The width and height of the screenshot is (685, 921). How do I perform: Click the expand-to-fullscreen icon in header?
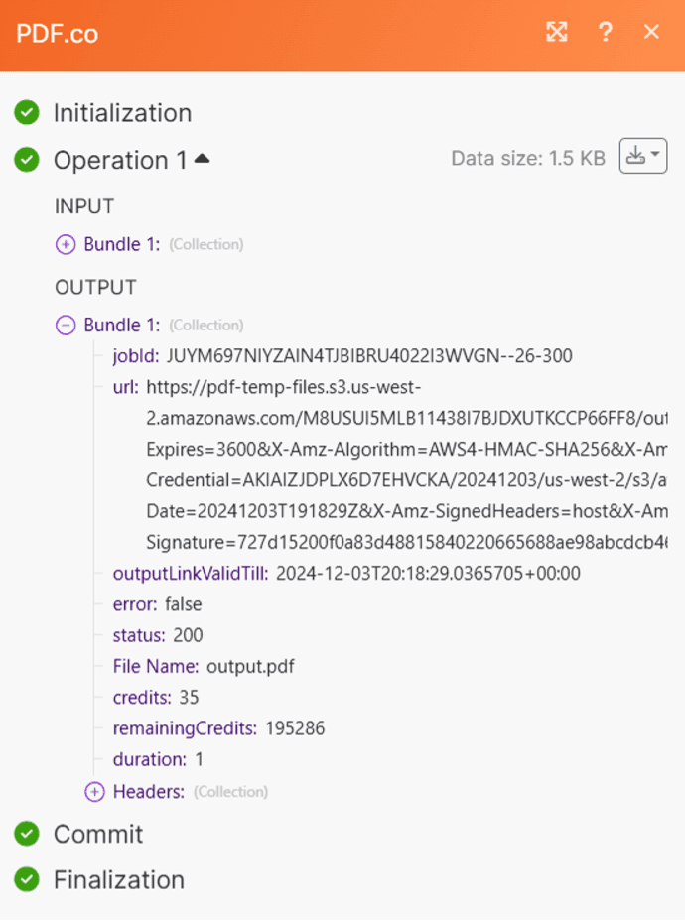[557, 32]
